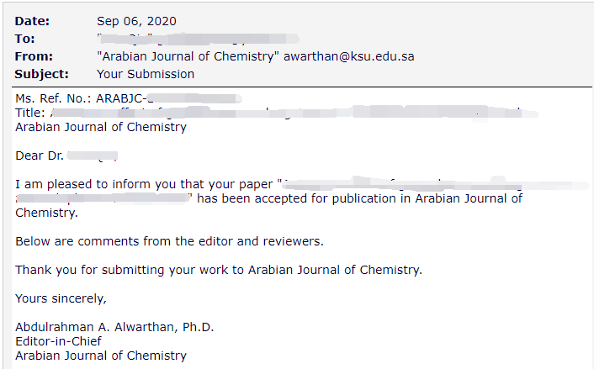Click the quoted sender name in From line
This screenshot has width=594, height=369.
(x=188, y=56)
